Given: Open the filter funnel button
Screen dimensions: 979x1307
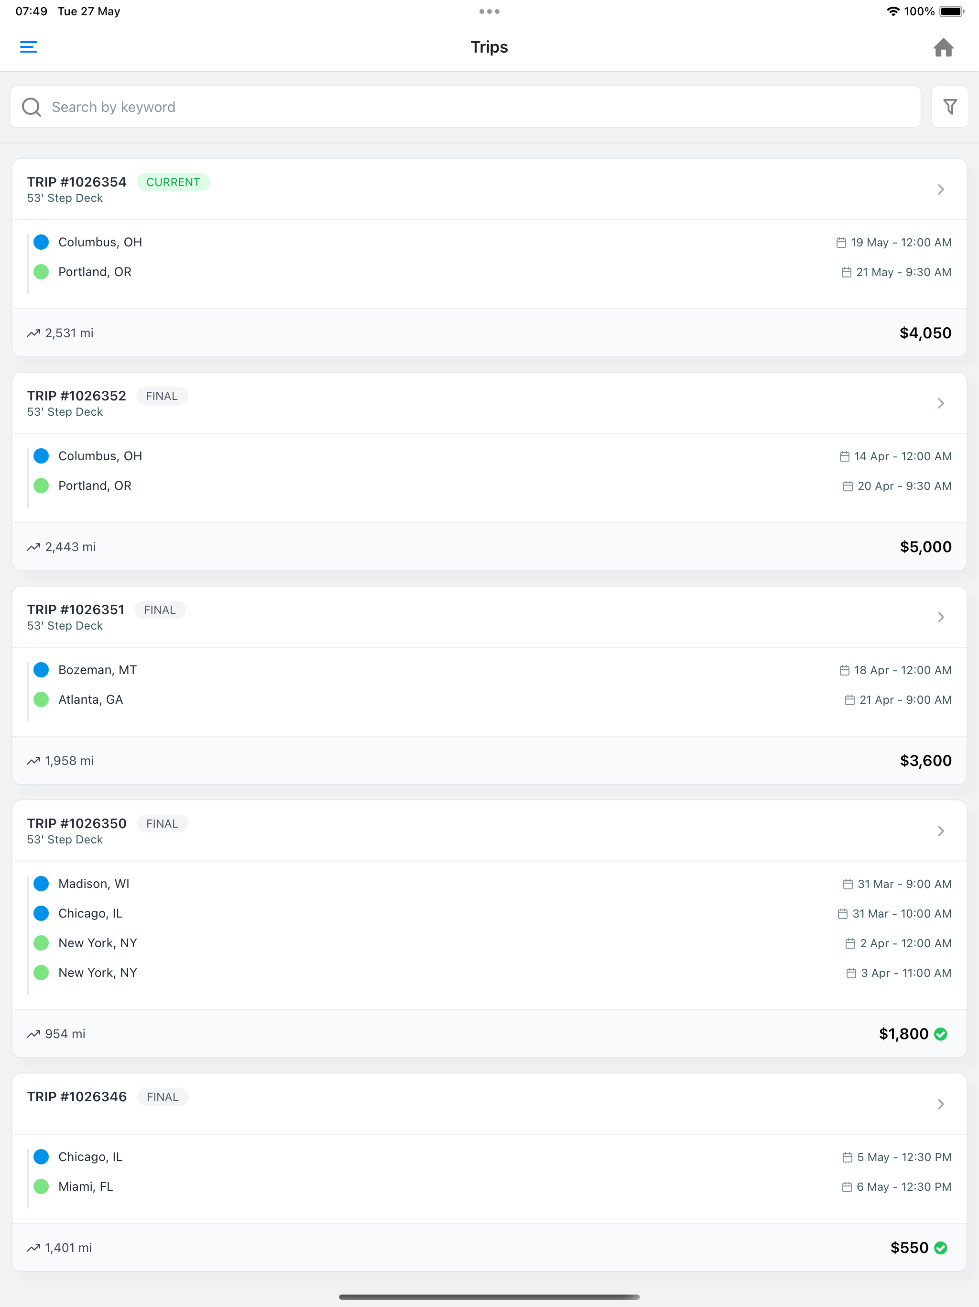Looking at the screenshot, I should click(949, 107).
